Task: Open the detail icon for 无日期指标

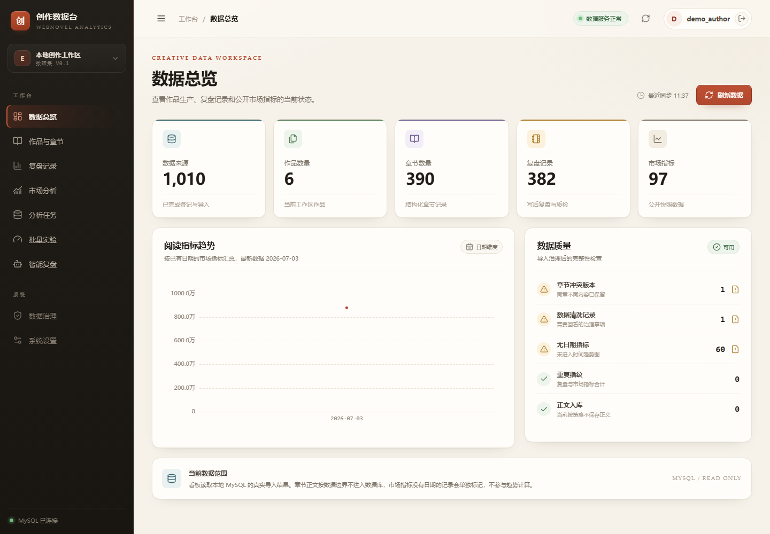Action: click(735, 349)
